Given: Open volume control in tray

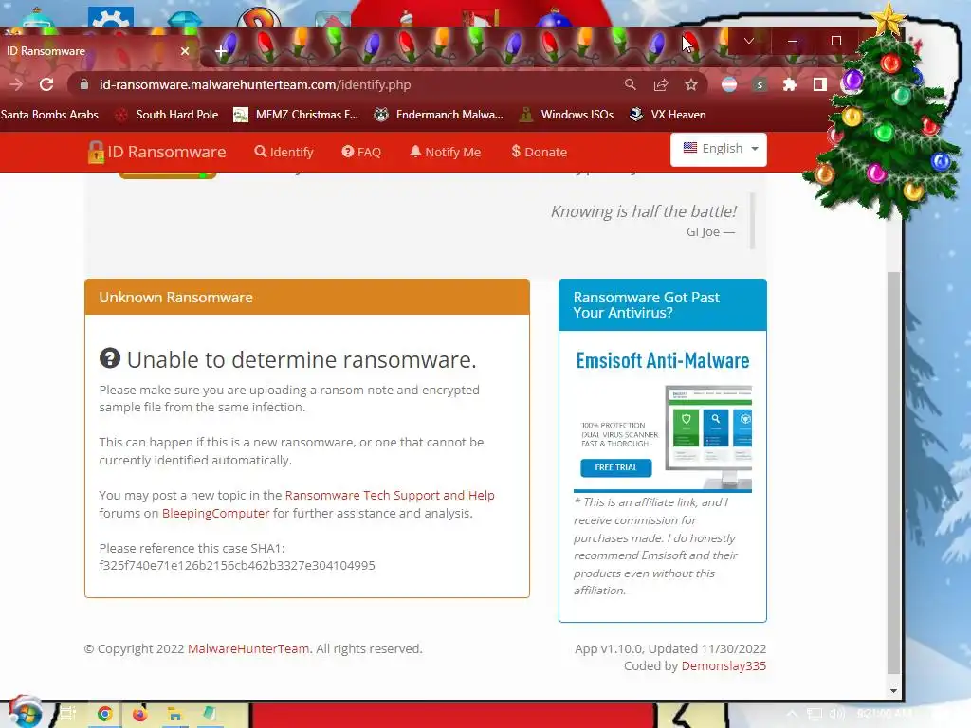Looking at the screenshot, I should (836, 714).
